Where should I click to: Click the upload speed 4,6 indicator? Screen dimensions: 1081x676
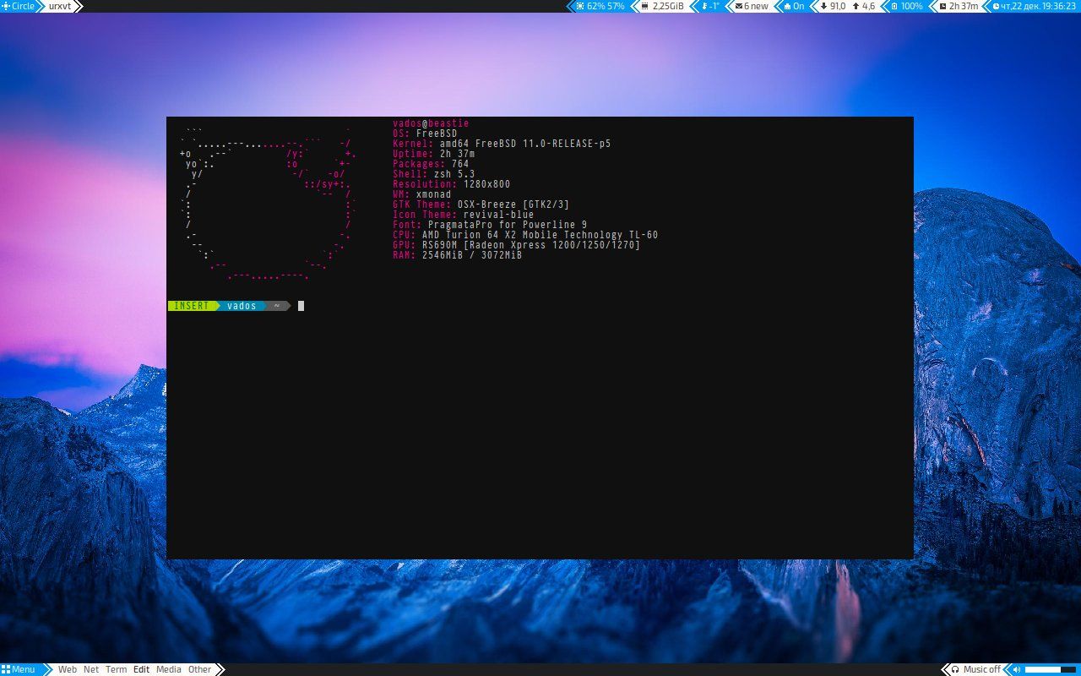864,6
